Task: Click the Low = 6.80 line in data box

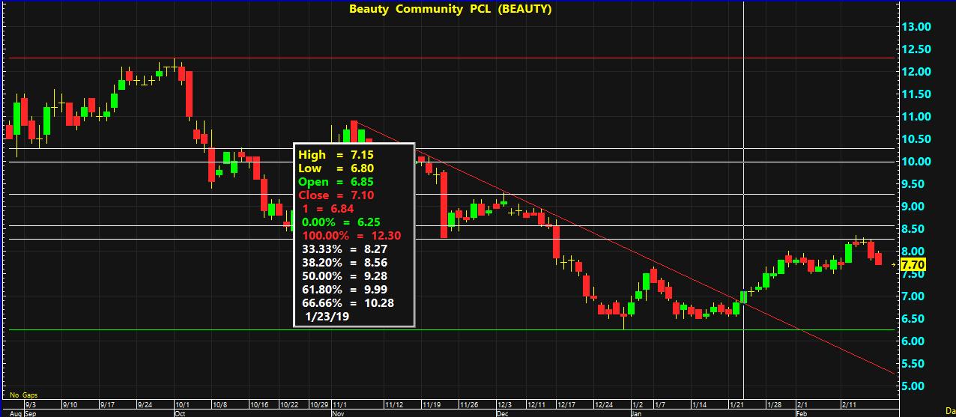Action: [x=336, y=168]
